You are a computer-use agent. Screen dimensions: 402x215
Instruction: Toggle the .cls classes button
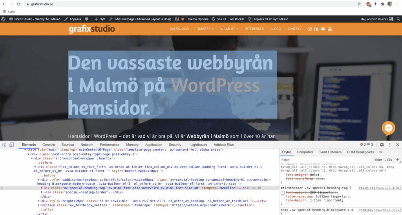click(389, 160)
